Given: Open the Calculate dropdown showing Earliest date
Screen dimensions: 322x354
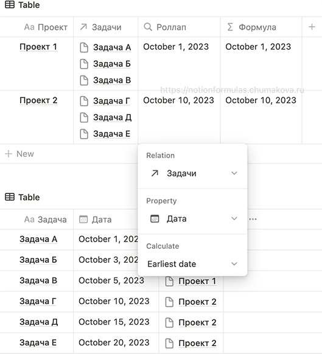Looking at the screenshot, I should click(x=192, y=264).
